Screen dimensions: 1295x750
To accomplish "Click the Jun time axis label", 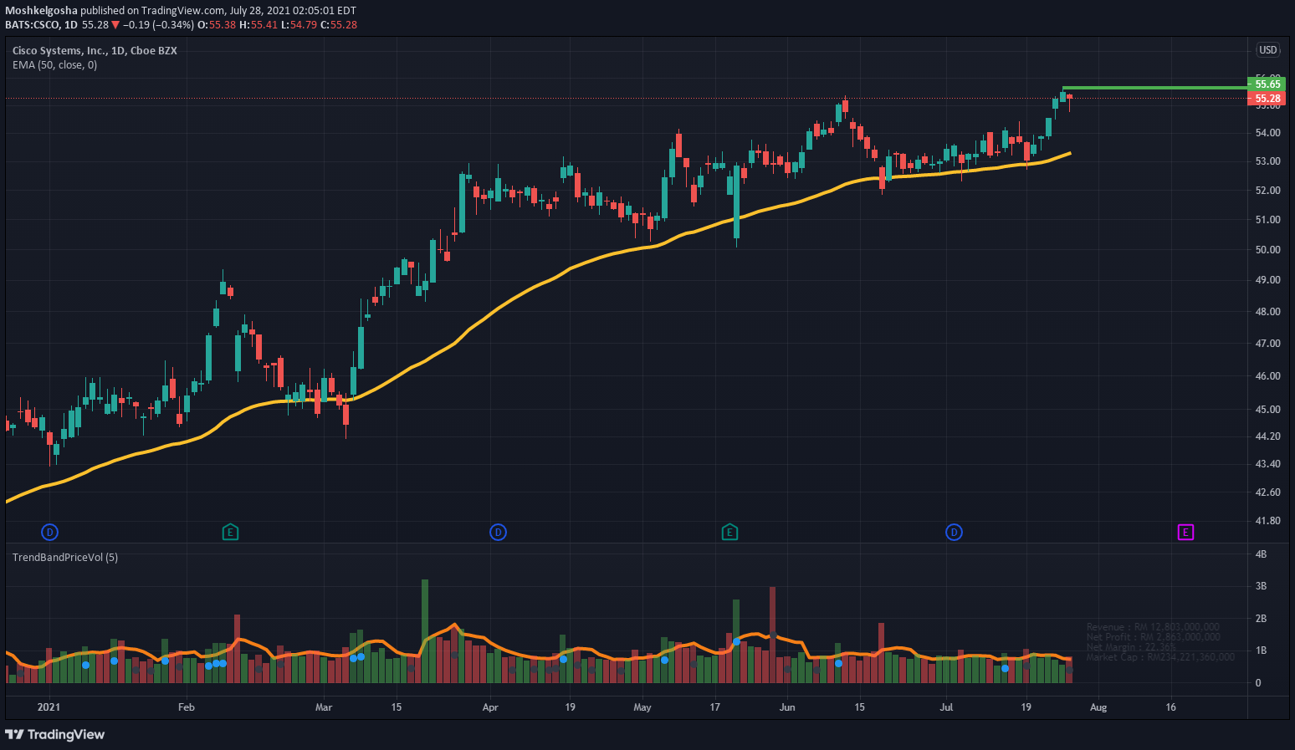I will (787, 707).
